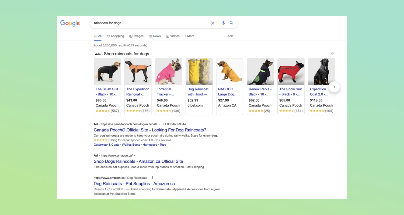
Task: Expand the Canada Pooch ad URL dropdown arrow
Action: 160,124
